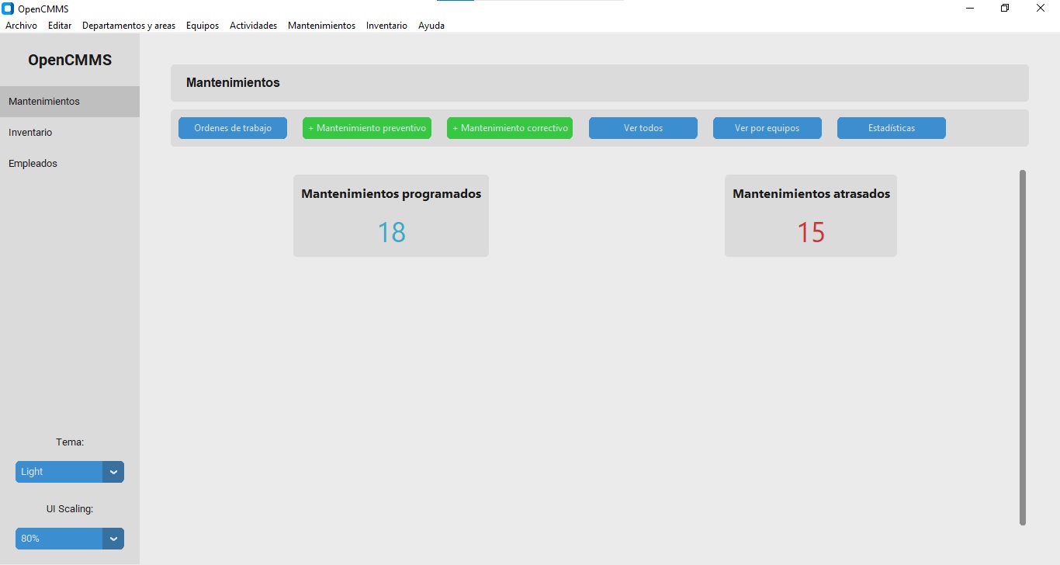Open the Ayuda menu
The height and width of the screenshot is (565, 1060).
pos(431,25)
